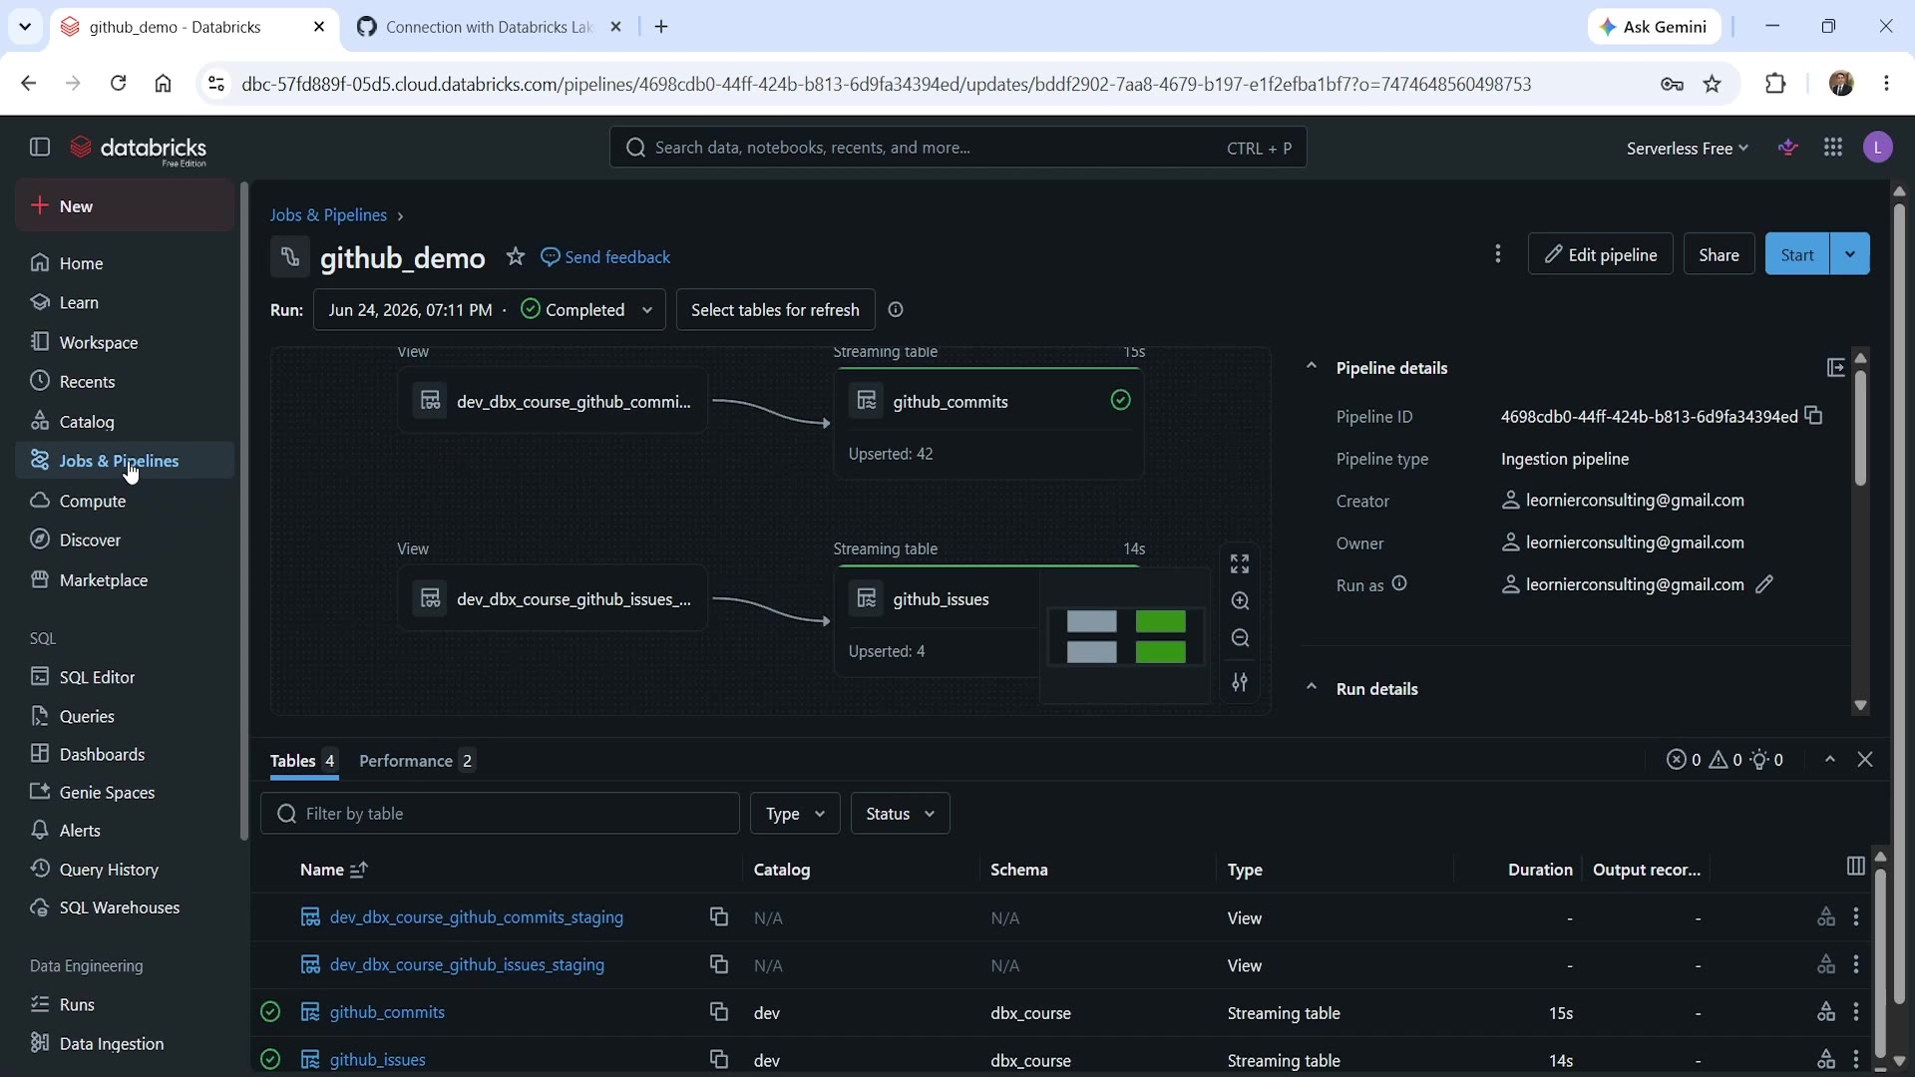This screenshot has width=1915, height=1077.
Task: Open Chrome extensions puzzle icon
Action: point(1775,84)
